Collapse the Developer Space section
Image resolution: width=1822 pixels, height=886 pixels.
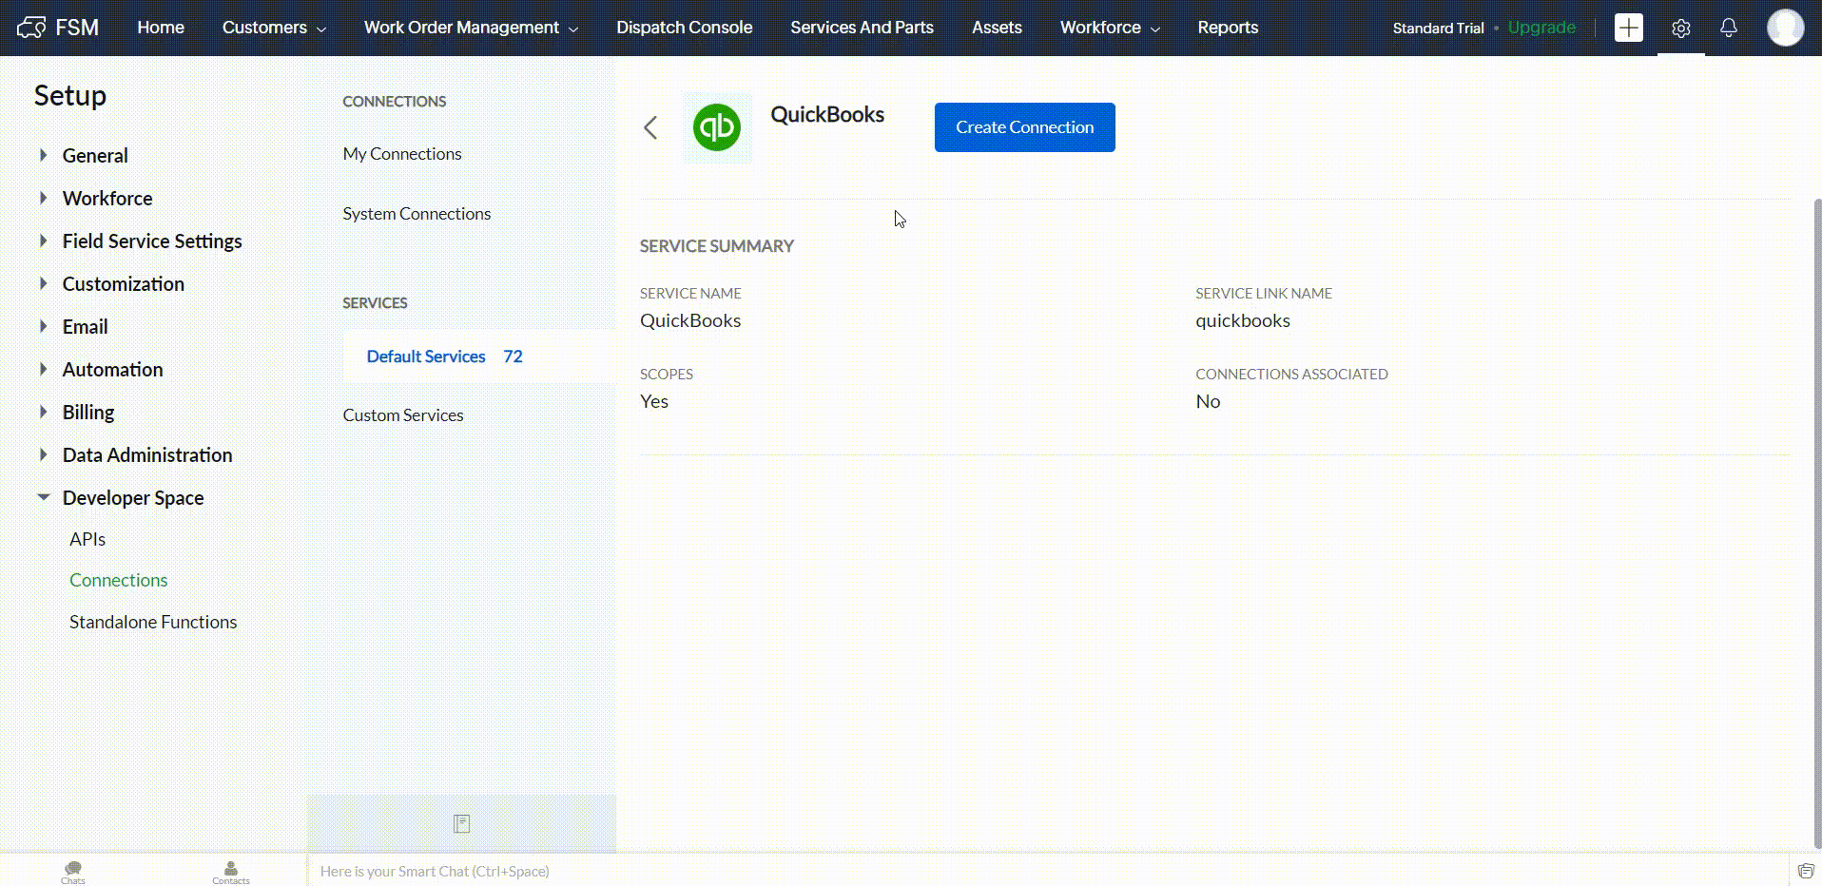pyautogui.click(x=43, y=497)
